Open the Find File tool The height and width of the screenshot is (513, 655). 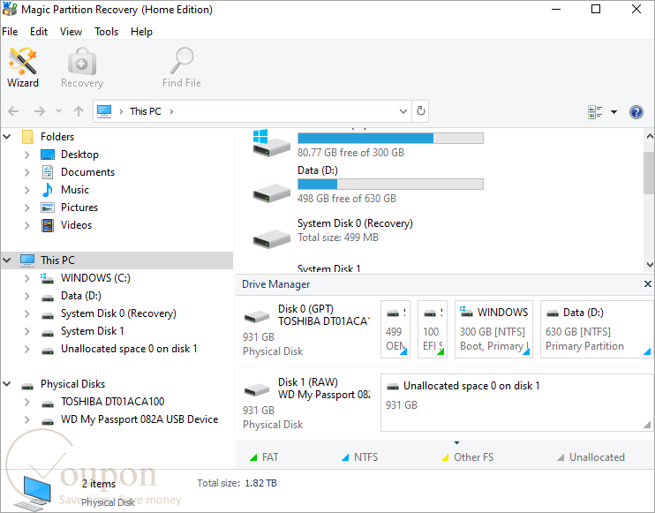pos(182,68)
